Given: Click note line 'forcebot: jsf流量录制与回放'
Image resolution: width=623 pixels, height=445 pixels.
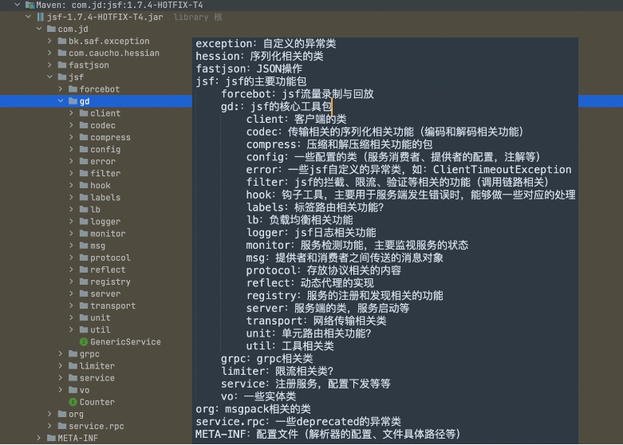Looking at the screenshot, I should 298,94.
